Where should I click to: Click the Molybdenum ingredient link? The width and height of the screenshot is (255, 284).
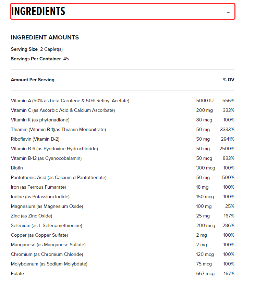pyautogui.click(x=50, y=264)
